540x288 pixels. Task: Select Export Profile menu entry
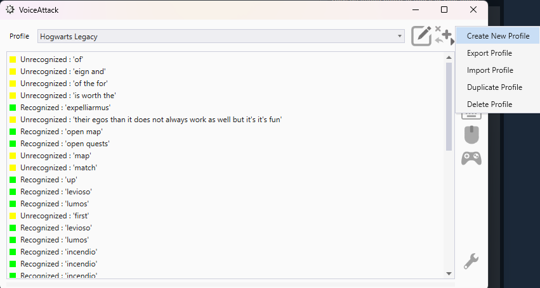pos(489,53)
